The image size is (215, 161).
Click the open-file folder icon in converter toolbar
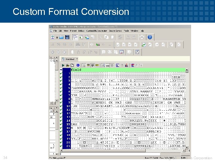pyautogui.click(x=67, y=65)
